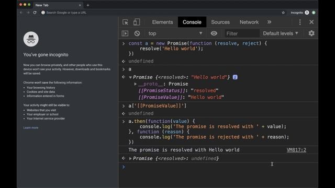Click the green extension icon in toolbar
Image resolution: width=335 pixels, height=188 pixels.
point(314,13)
